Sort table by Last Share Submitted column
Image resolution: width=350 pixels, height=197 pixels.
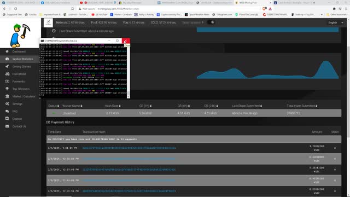pos(261,106)
